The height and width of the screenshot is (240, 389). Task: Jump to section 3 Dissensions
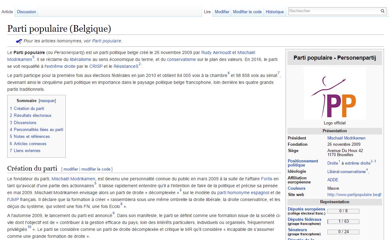23,123
